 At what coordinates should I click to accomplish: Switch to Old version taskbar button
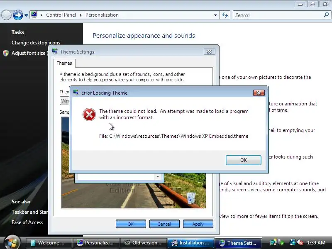tap(143, 243)
